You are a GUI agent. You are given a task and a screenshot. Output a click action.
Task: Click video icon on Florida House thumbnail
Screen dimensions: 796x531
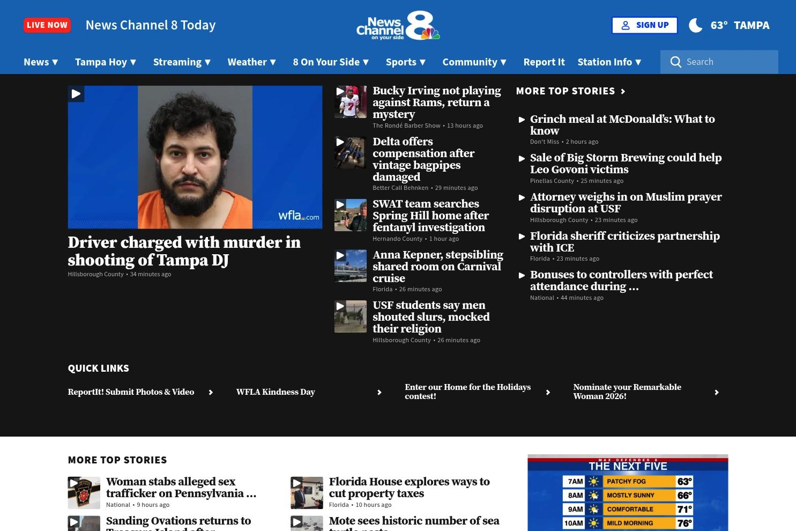296,483
